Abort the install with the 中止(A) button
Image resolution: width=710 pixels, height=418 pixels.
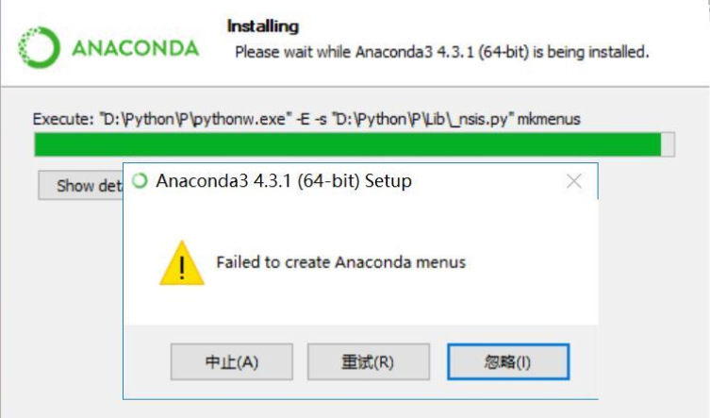coord(232,361)
